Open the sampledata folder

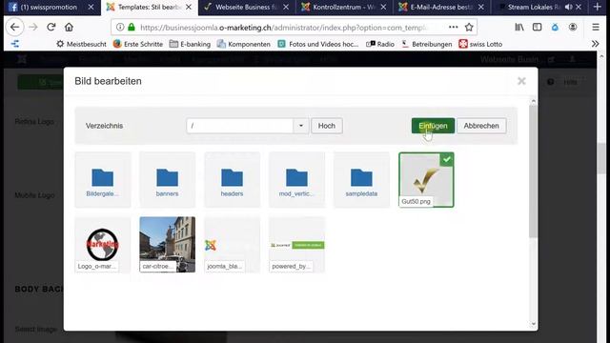[361, 180]
